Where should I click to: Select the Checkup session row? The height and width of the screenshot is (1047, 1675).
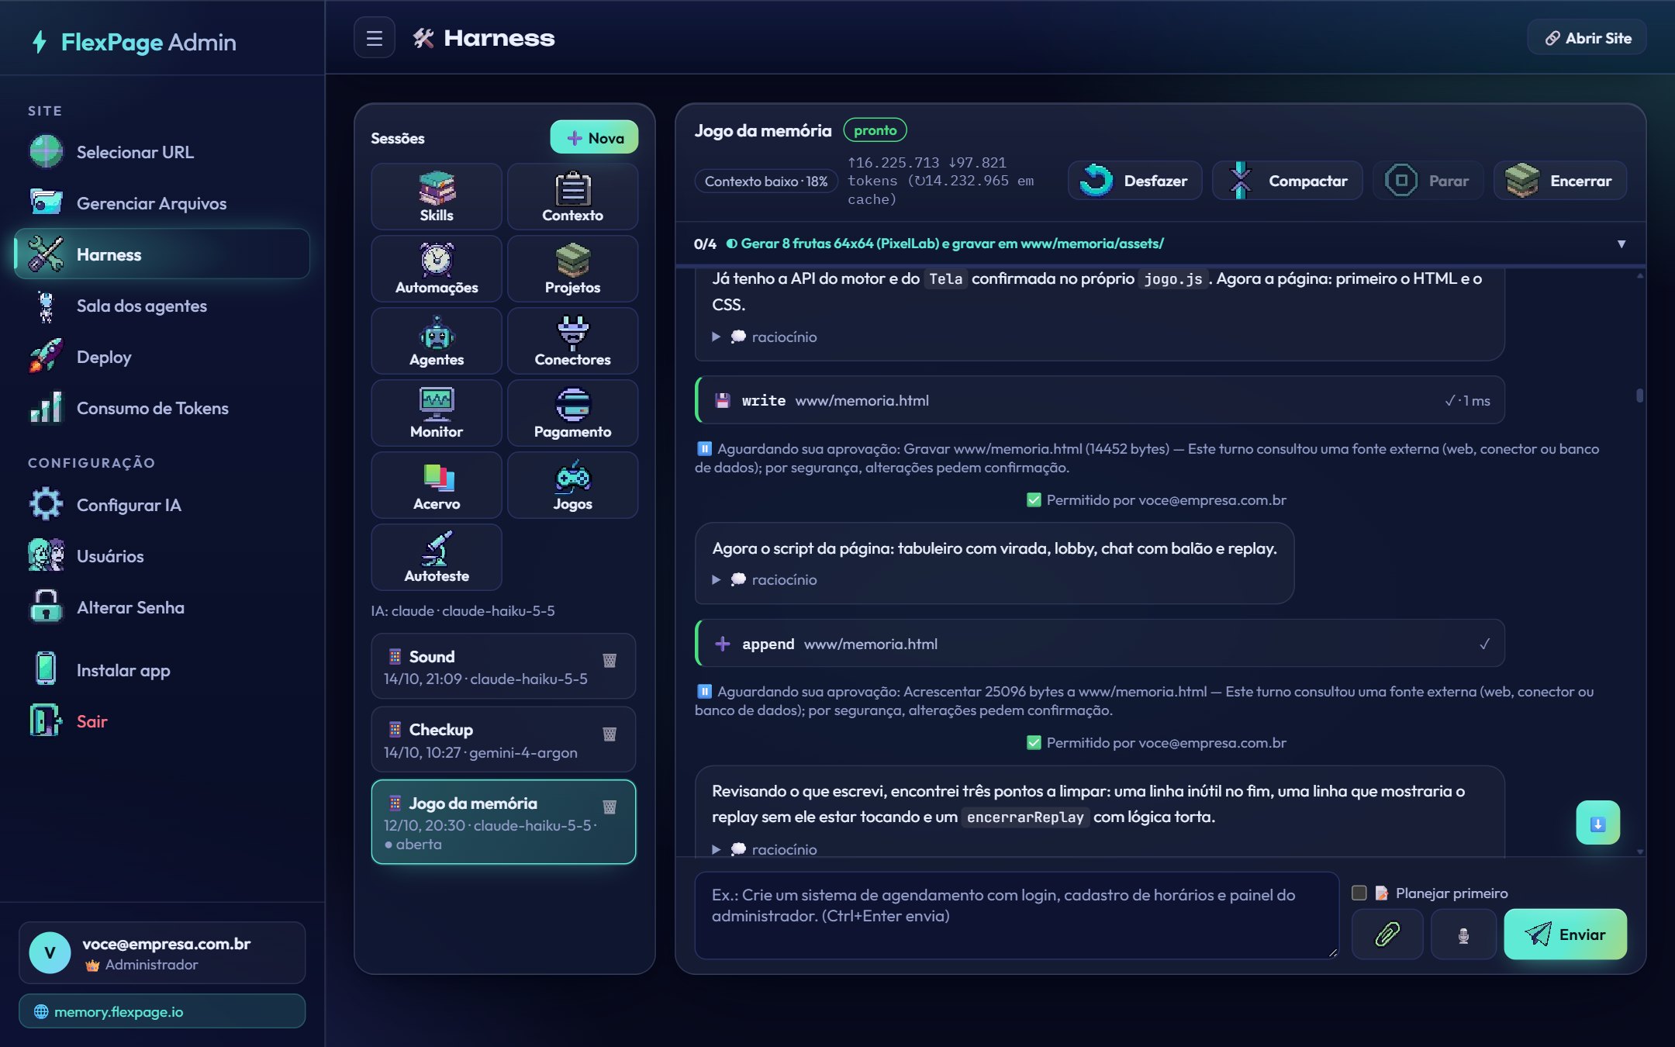[503, 740]
